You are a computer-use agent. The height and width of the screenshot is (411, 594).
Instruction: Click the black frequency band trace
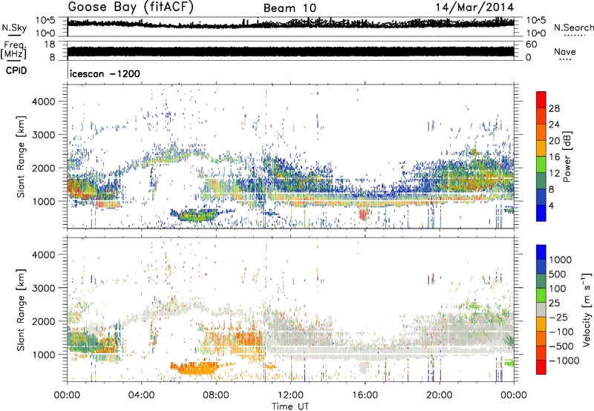290,51
